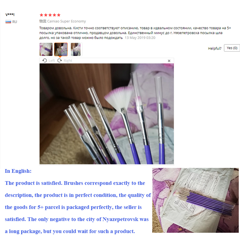The image size is (240, 240).
Task: Select the second highlighted brush thumbnail
Action: pos(61,49)
